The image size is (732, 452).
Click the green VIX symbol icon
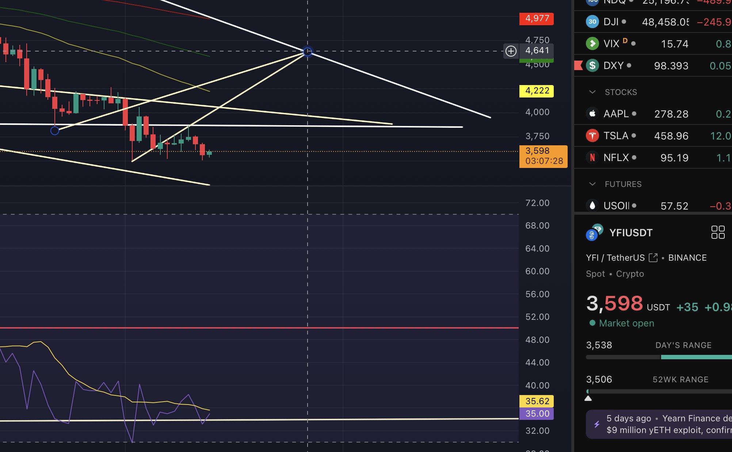pyautogui.click(x=592, y=43)
